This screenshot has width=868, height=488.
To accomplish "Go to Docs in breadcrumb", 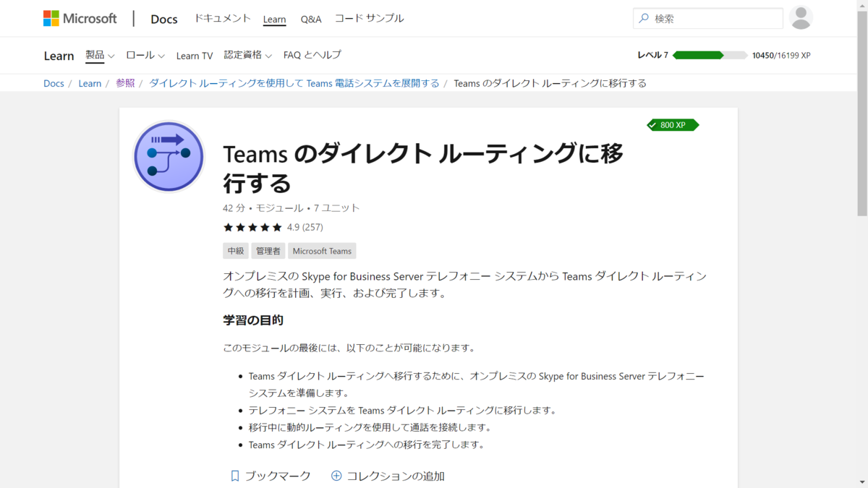I will pos(54,83).
